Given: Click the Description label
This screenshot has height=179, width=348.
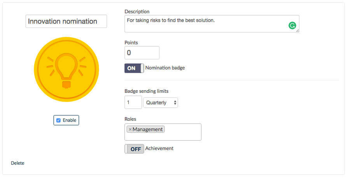Looking at the screenshot, I should [137, 12].
